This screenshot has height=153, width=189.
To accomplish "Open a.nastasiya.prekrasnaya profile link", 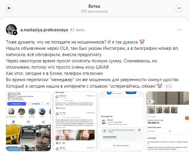I will click(x=44, y=30).
